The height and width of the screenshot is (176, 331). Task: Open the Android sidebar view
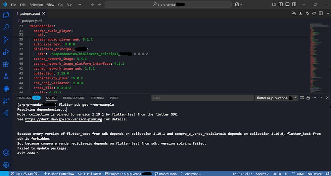pos(6,88)
